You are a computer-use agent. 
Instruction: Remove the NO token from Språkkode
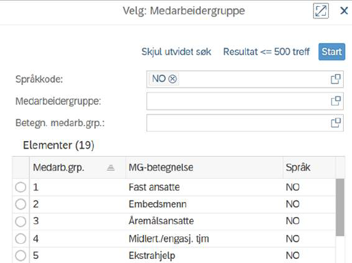173,79
